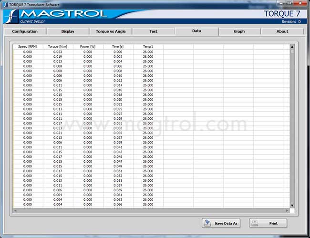Image resolution: width=310 pixels, height=238 pixels.
Task: Select the Data tab
Action: [x=196, y=31]
